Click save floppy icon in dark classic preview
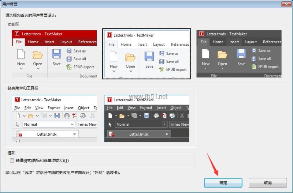The image size is (293, 193). coord(146,116)
